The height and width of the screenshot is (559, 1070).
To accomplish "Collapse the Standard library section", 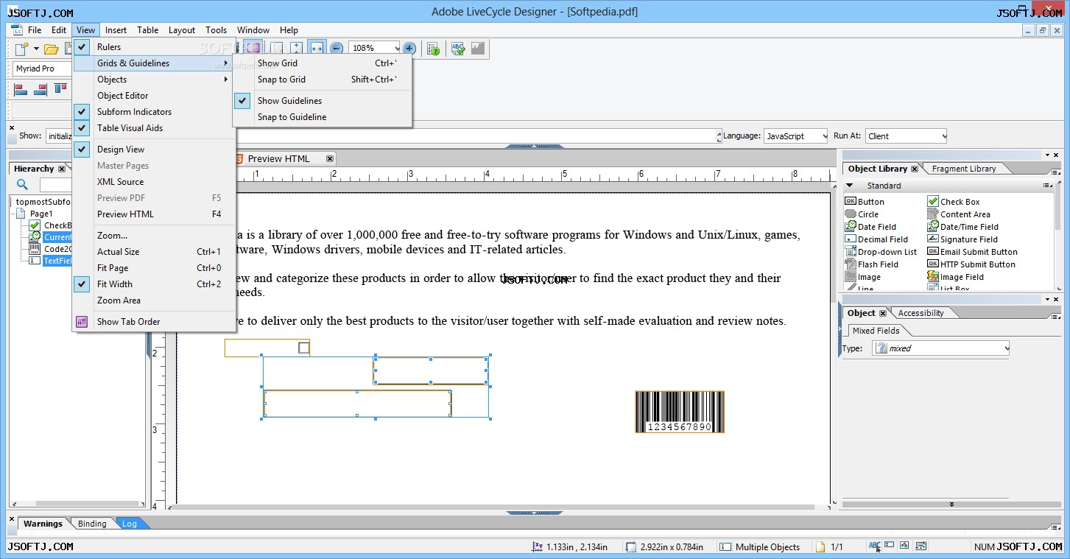I will [849, 186].
